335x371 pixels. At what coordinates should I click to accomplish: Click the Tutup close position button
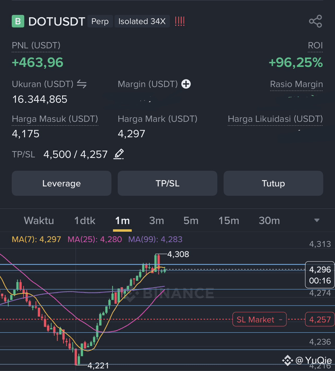273,183
